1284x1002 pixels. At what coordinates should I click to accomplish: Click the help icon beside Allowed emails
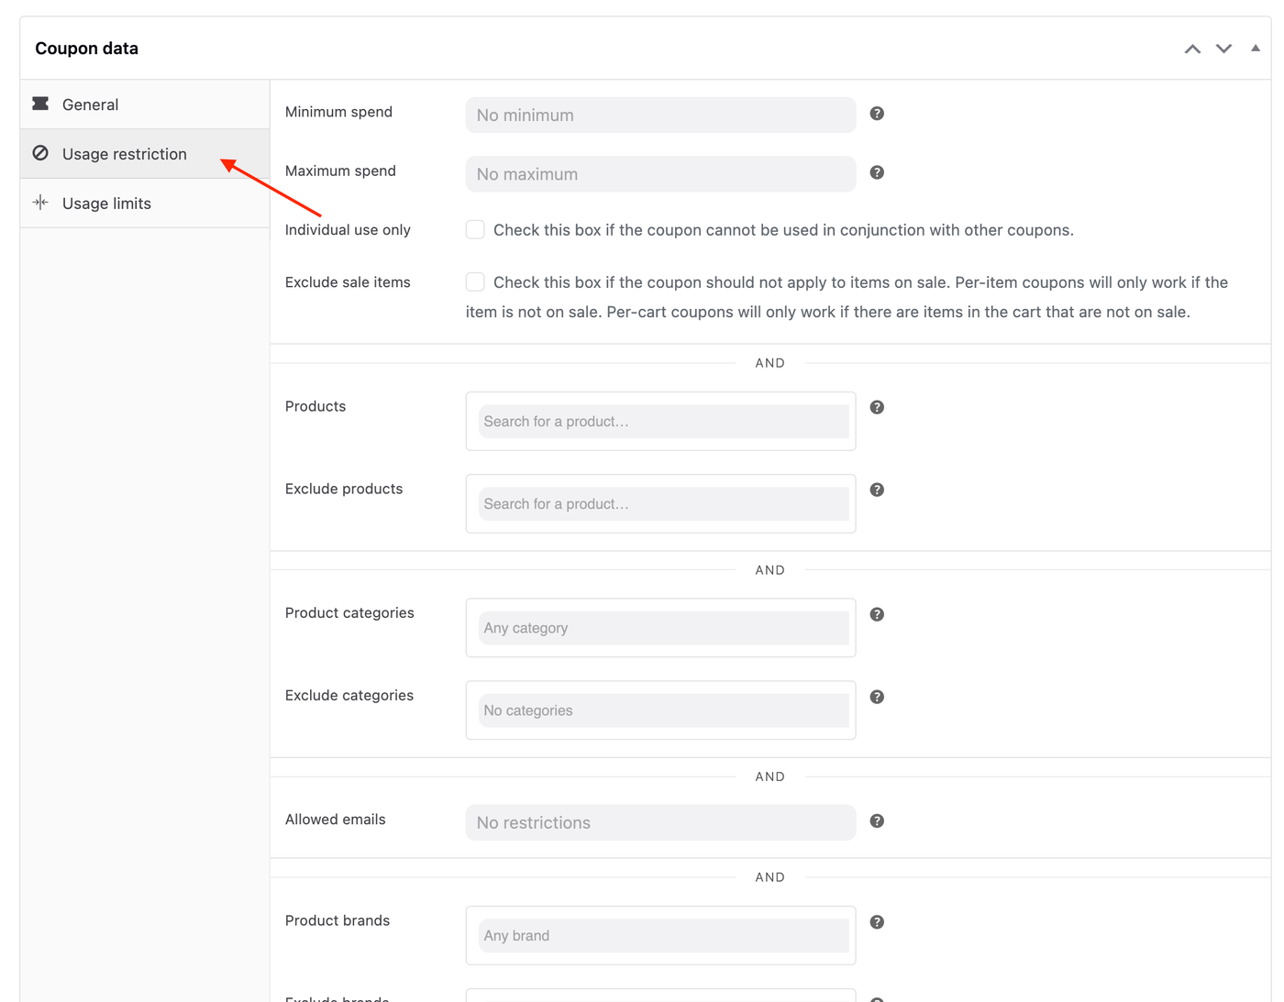[x=877, y=820]
